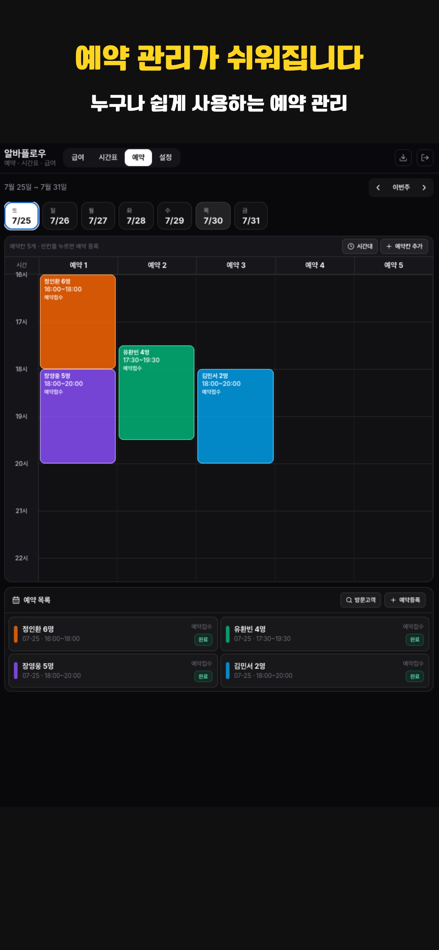Open the 설정 tab

[x=165, y=157]
